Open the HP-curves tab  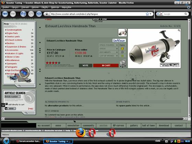coord(118,125)
